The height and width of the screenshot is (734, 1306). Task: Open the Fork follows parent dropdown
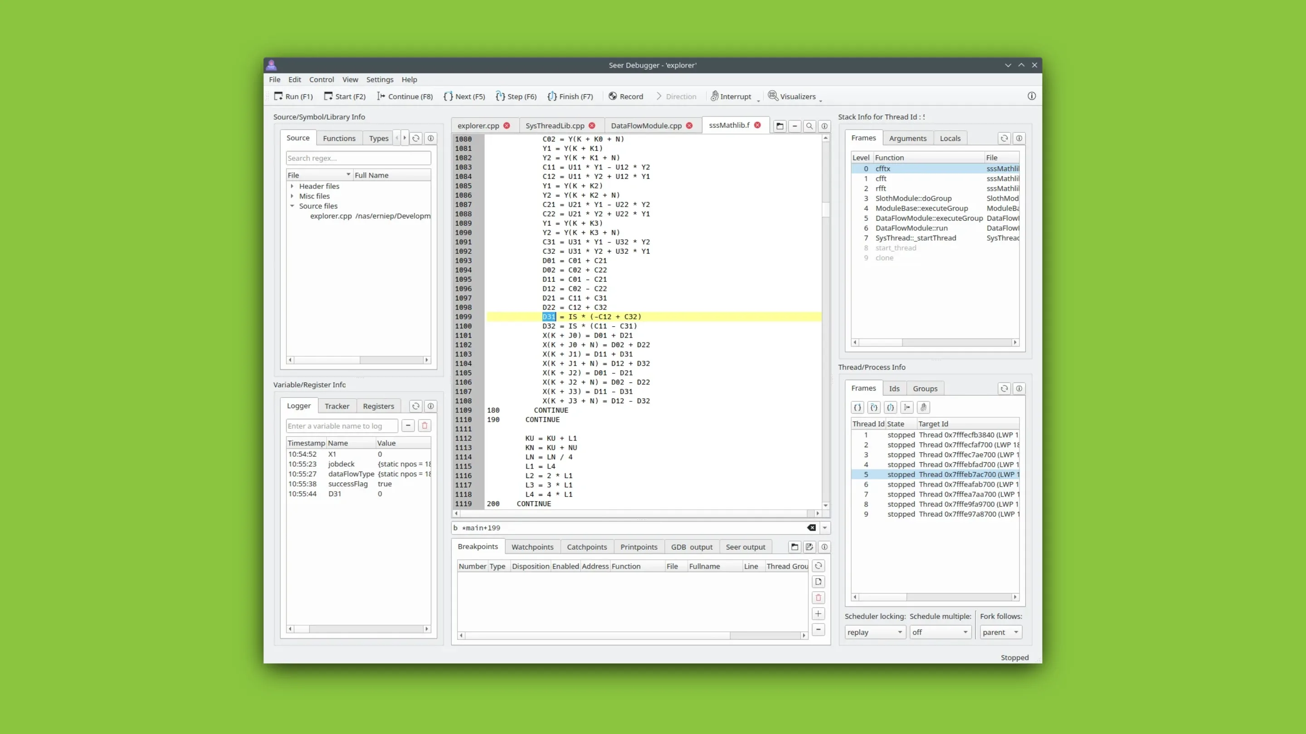coord(1000,632)
